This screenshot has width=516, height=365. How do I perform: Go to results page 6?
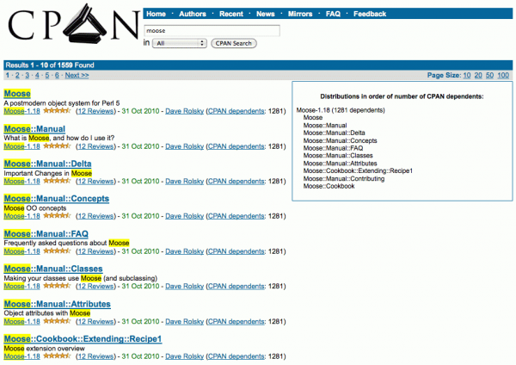tap(57, 75)
